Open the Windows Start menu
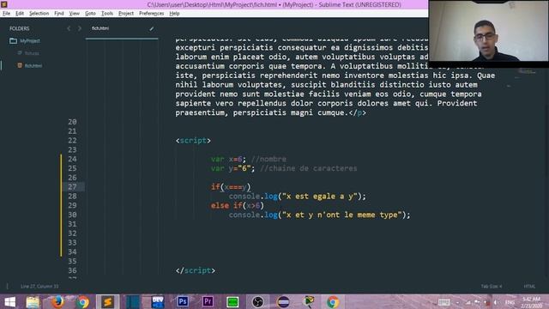 (9, 301)
